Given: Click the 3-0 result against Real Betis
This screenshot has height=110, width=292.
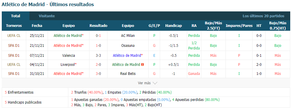Looking at the screenshot, I should (98, 73).
